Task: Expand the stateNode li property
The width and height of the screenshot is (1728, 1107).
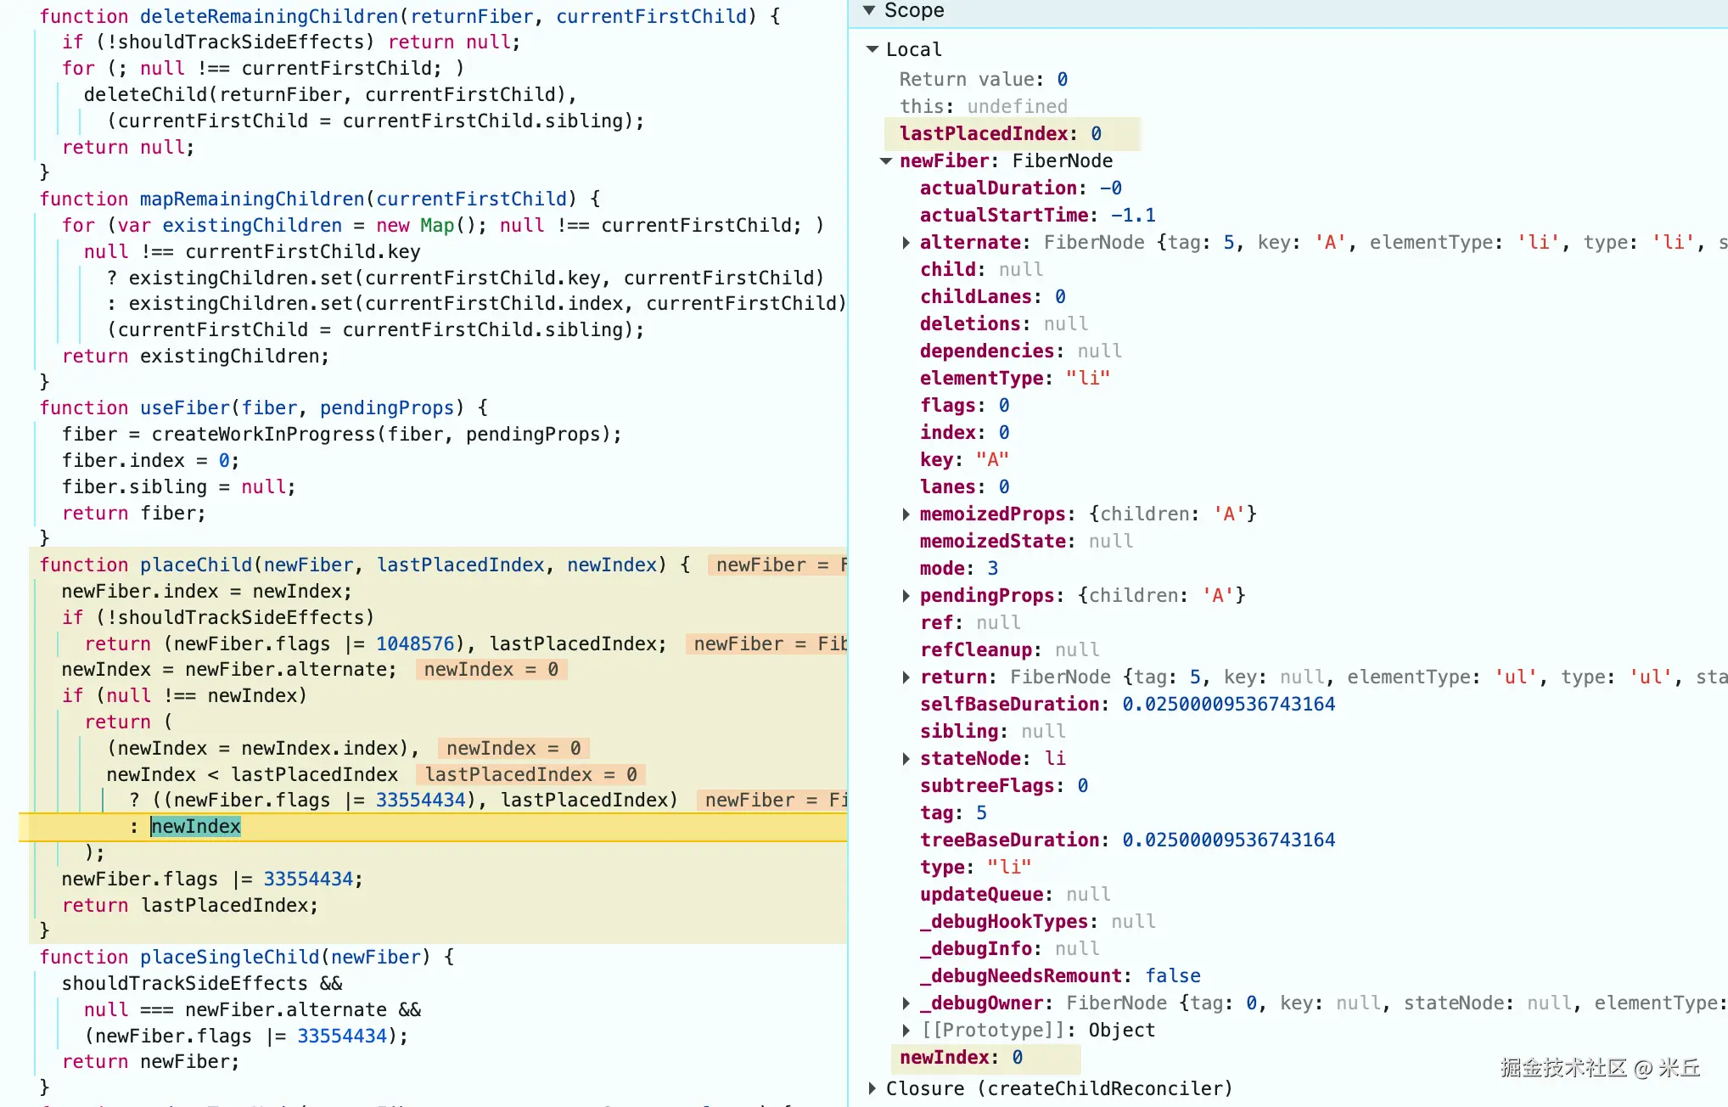Action: (x=906, y=759)
